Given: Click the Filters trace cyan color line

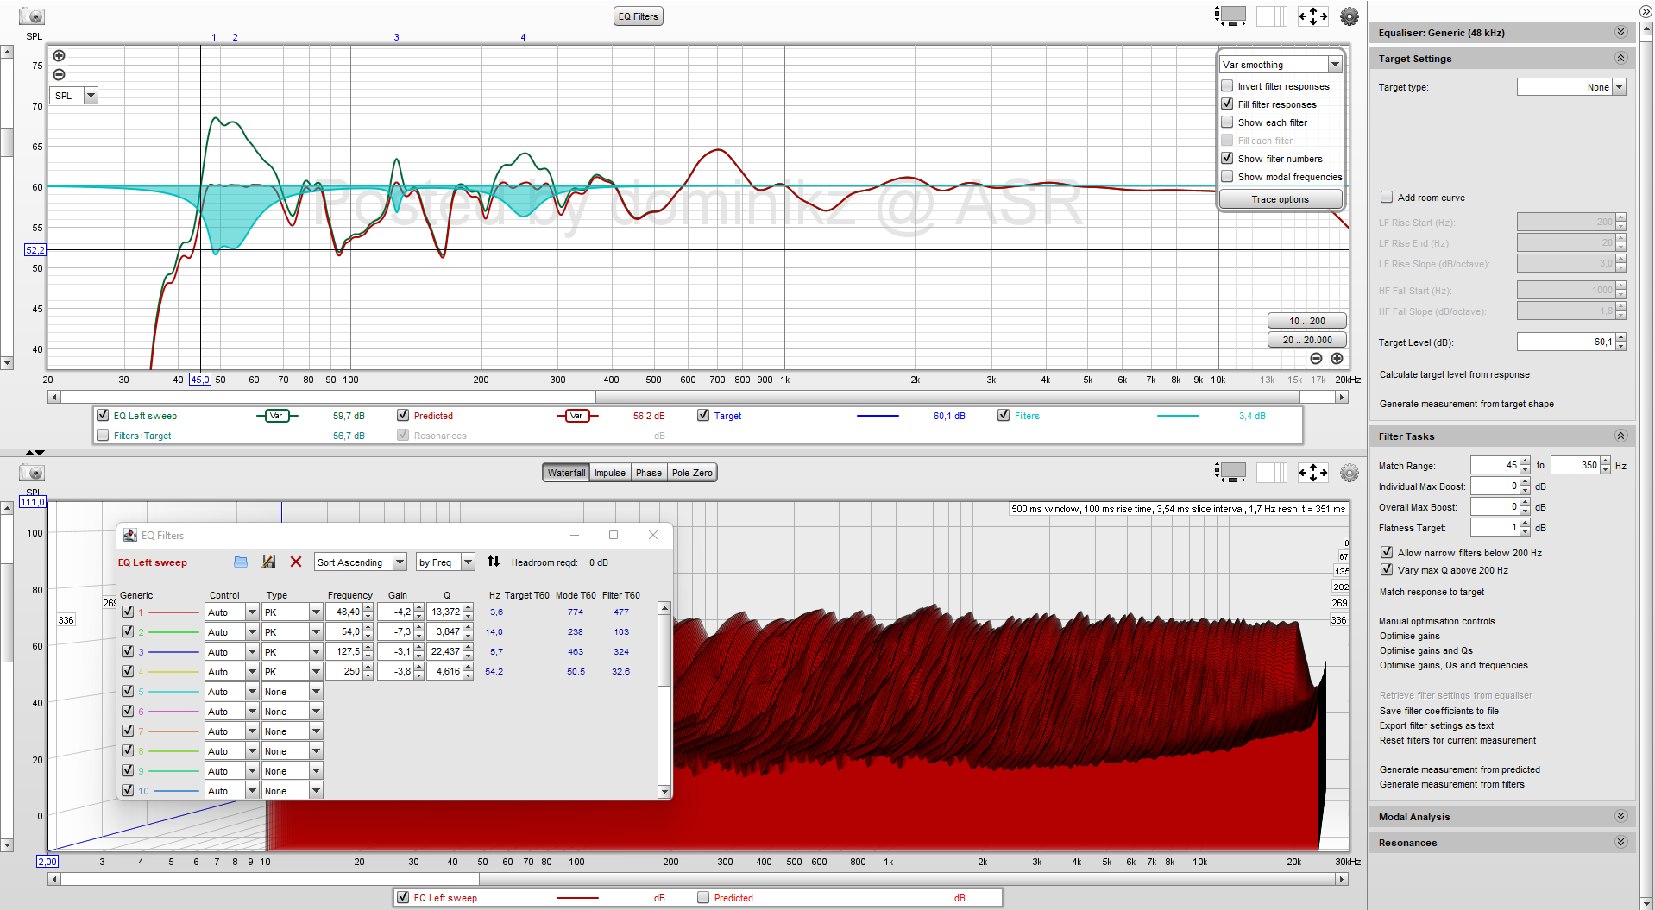Looking at the screenshot, I should pos(1178,416).
